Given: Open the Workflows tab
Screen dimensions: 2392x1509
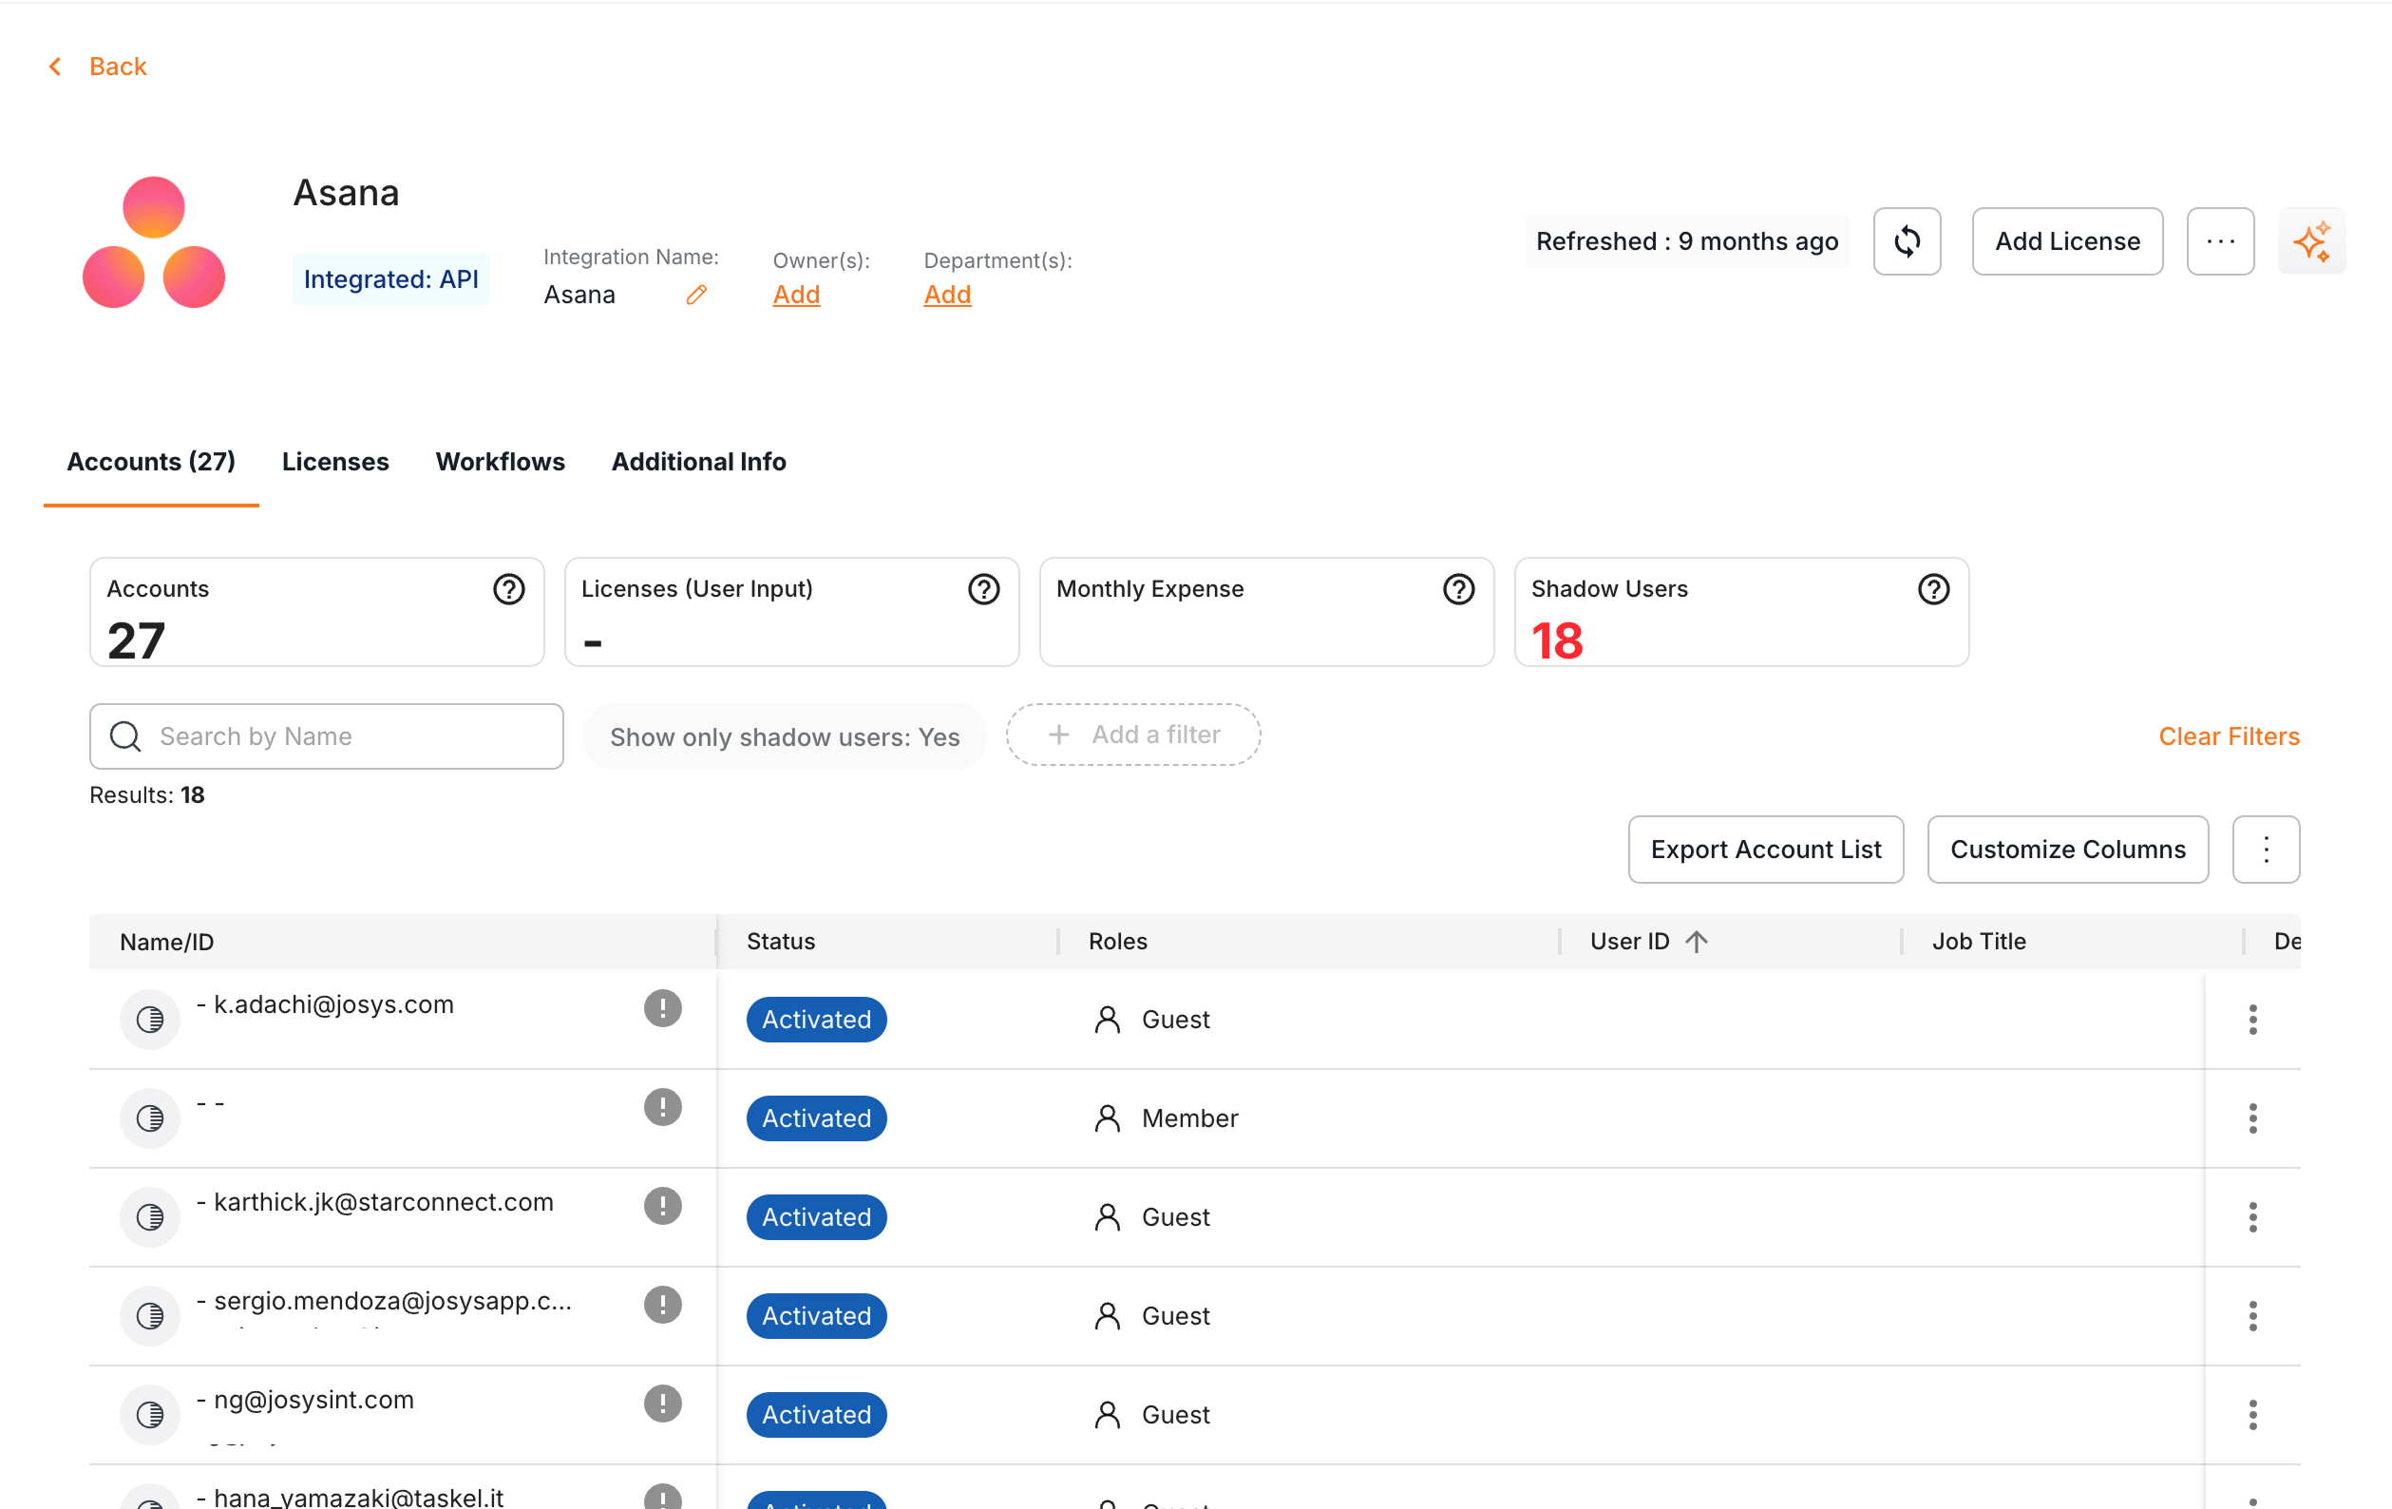Looking at the screenshot, I should [x=500, y=462].
